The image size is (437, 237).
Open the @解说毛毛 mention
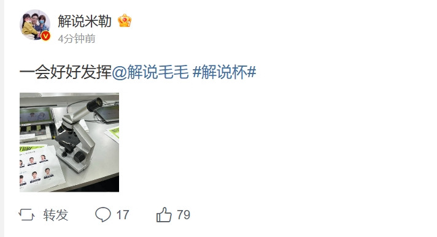pyautogui.click(x=150, y=72)
